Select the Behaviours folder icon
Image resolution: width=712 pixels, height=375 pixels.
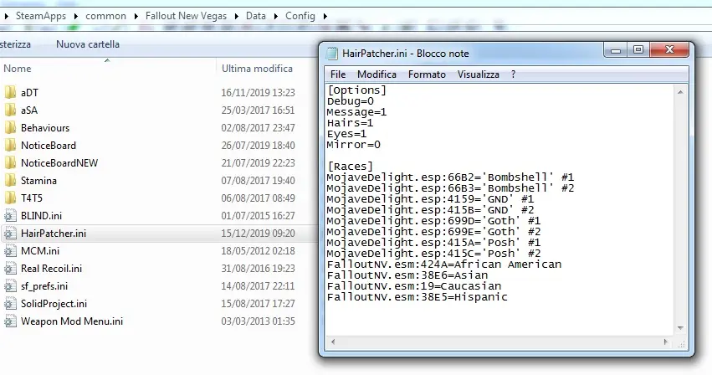10,128
